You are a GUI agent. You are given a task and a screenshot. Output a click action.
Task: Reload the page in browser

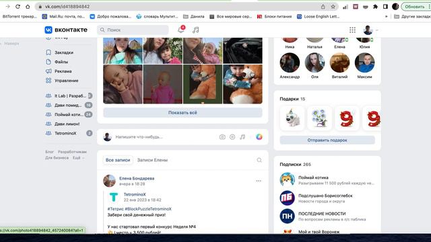18,7
